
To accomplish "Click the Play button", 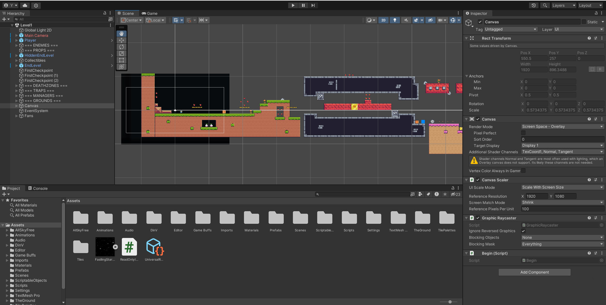I will (293, 5).
